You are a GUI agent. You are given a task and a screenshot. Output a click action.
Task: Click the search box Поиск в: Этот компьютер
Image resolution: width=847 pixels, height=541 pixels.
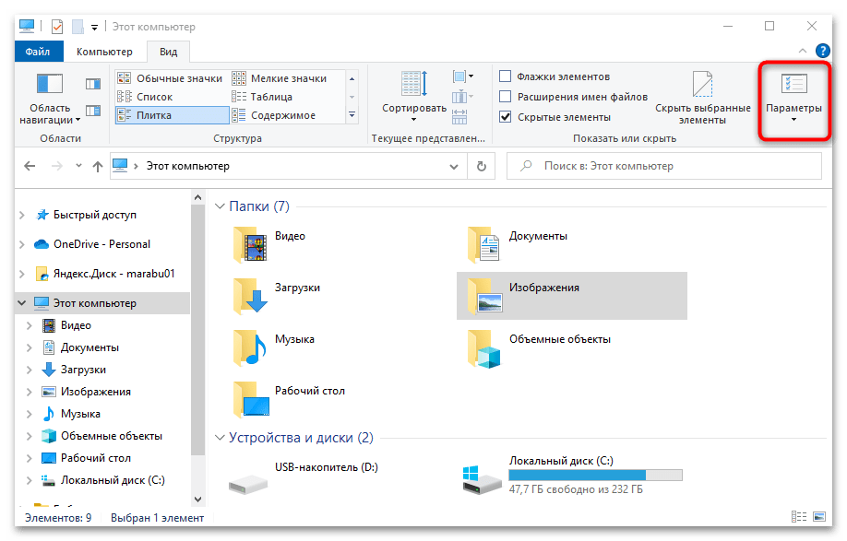coord(664,167)
